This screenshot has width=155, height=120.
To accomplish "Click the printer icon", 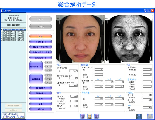I will [x=150, y=116].
